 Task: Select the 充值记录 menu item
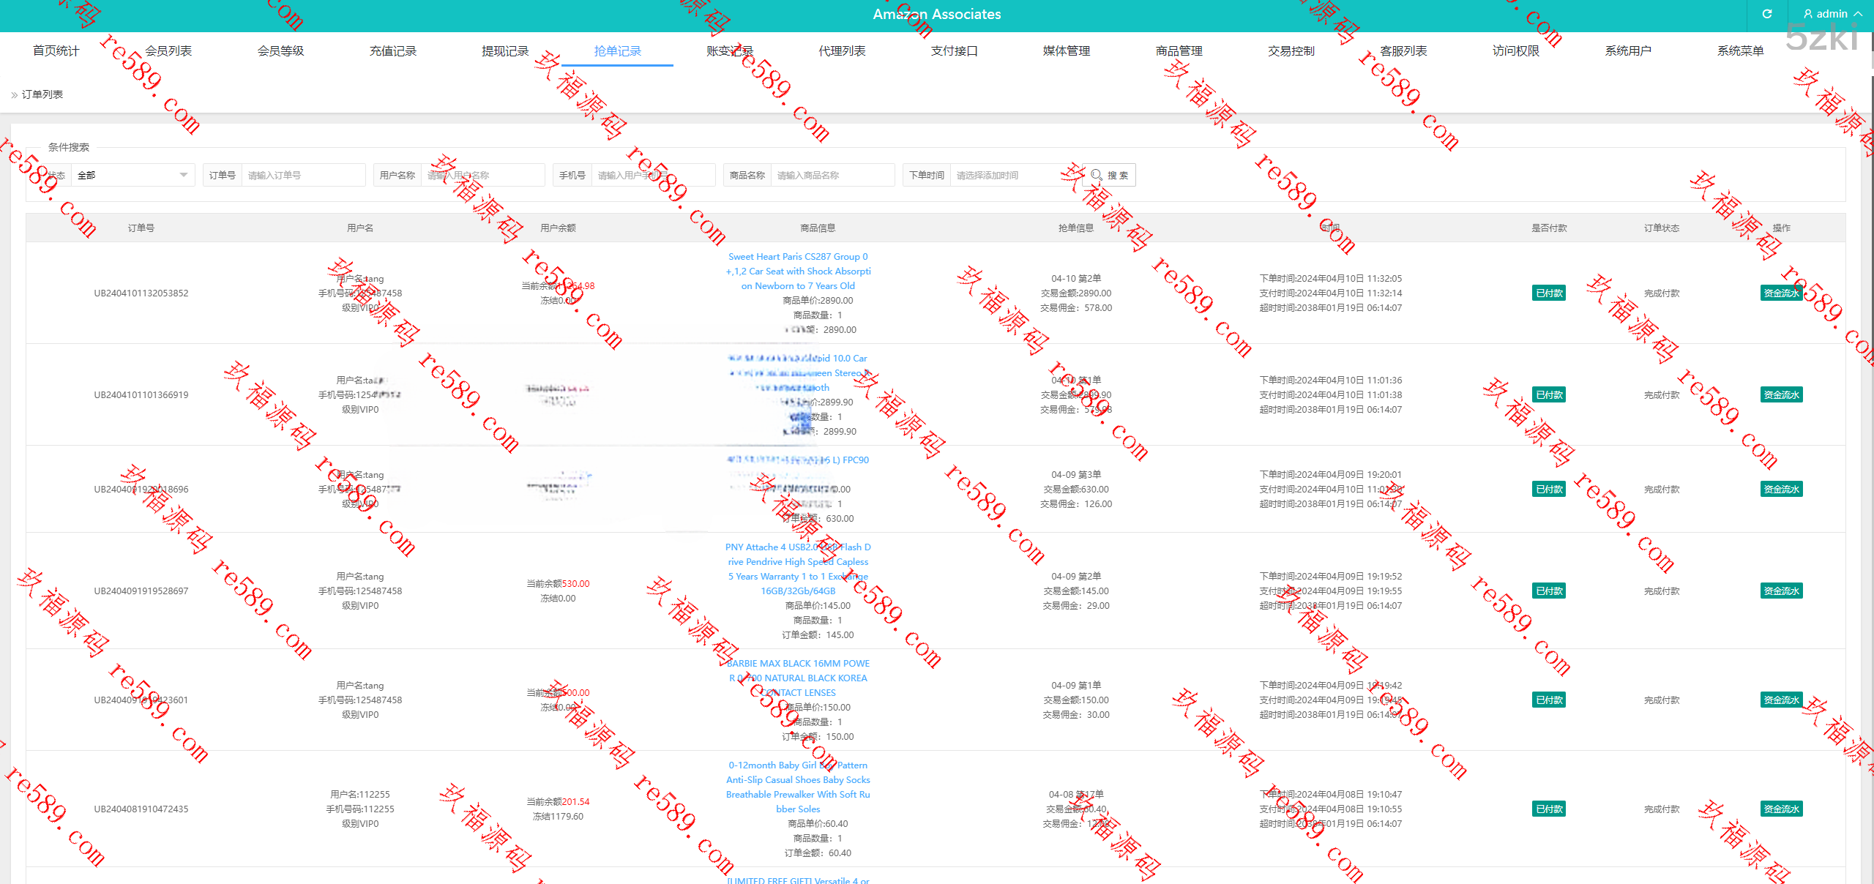coord(393,50)
